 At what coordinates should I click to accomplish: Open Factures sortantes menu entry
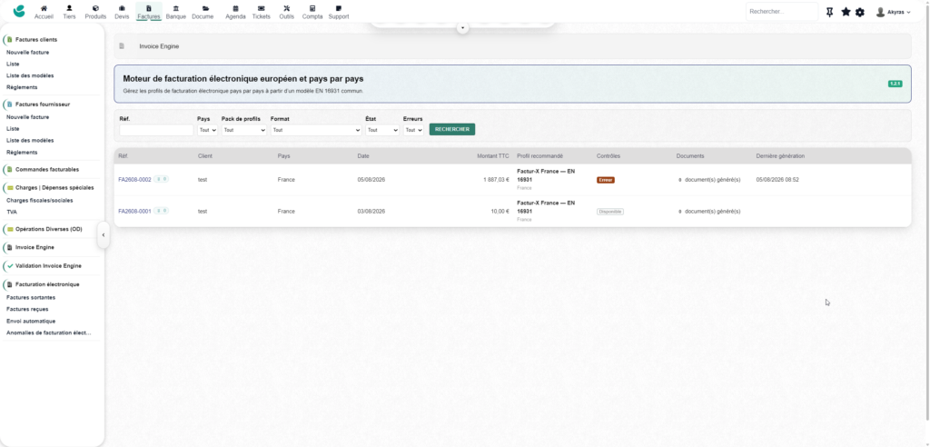pyautogui.click(x=31, y=297)
